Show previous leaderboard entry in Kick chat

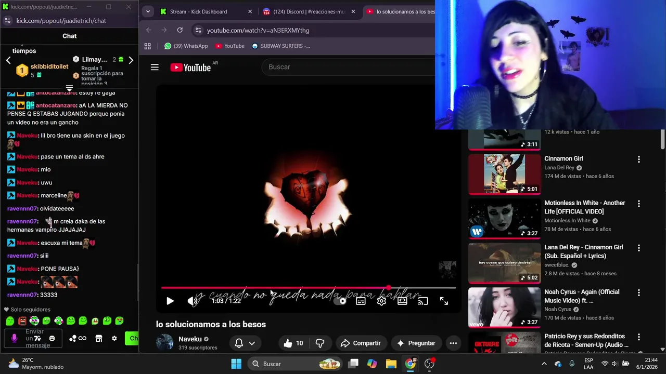8,60
